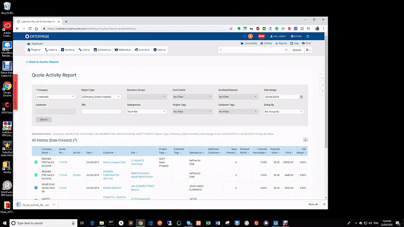Open a new Chrome tab with the plus button
The height and width of the screenshot is (227, 404).
(66, 22)
